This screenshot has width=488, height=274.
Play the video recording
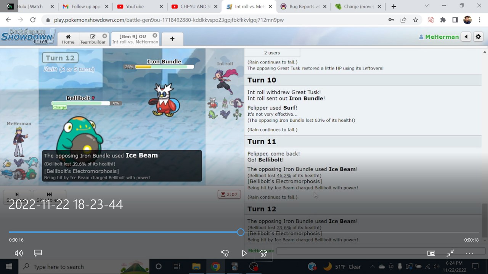[244, 253]
